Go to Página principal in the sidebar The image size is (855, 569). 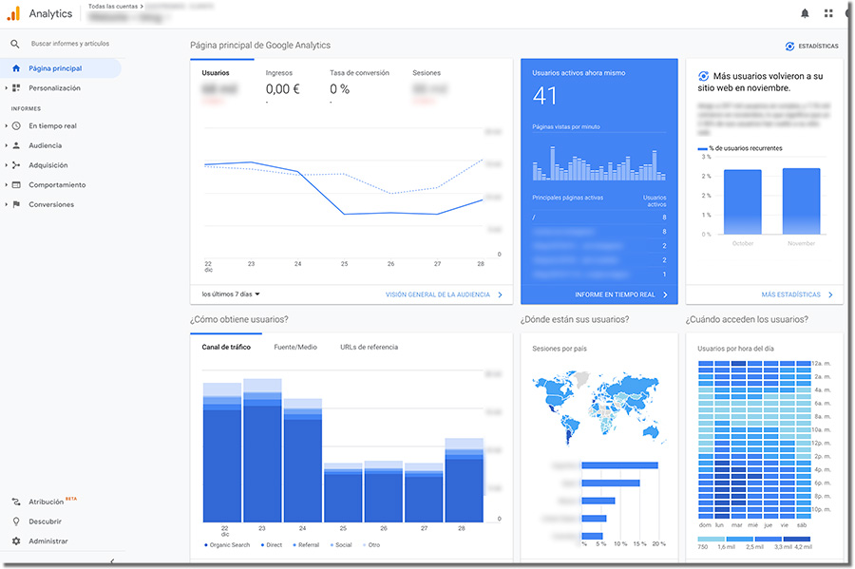[61, 68]
